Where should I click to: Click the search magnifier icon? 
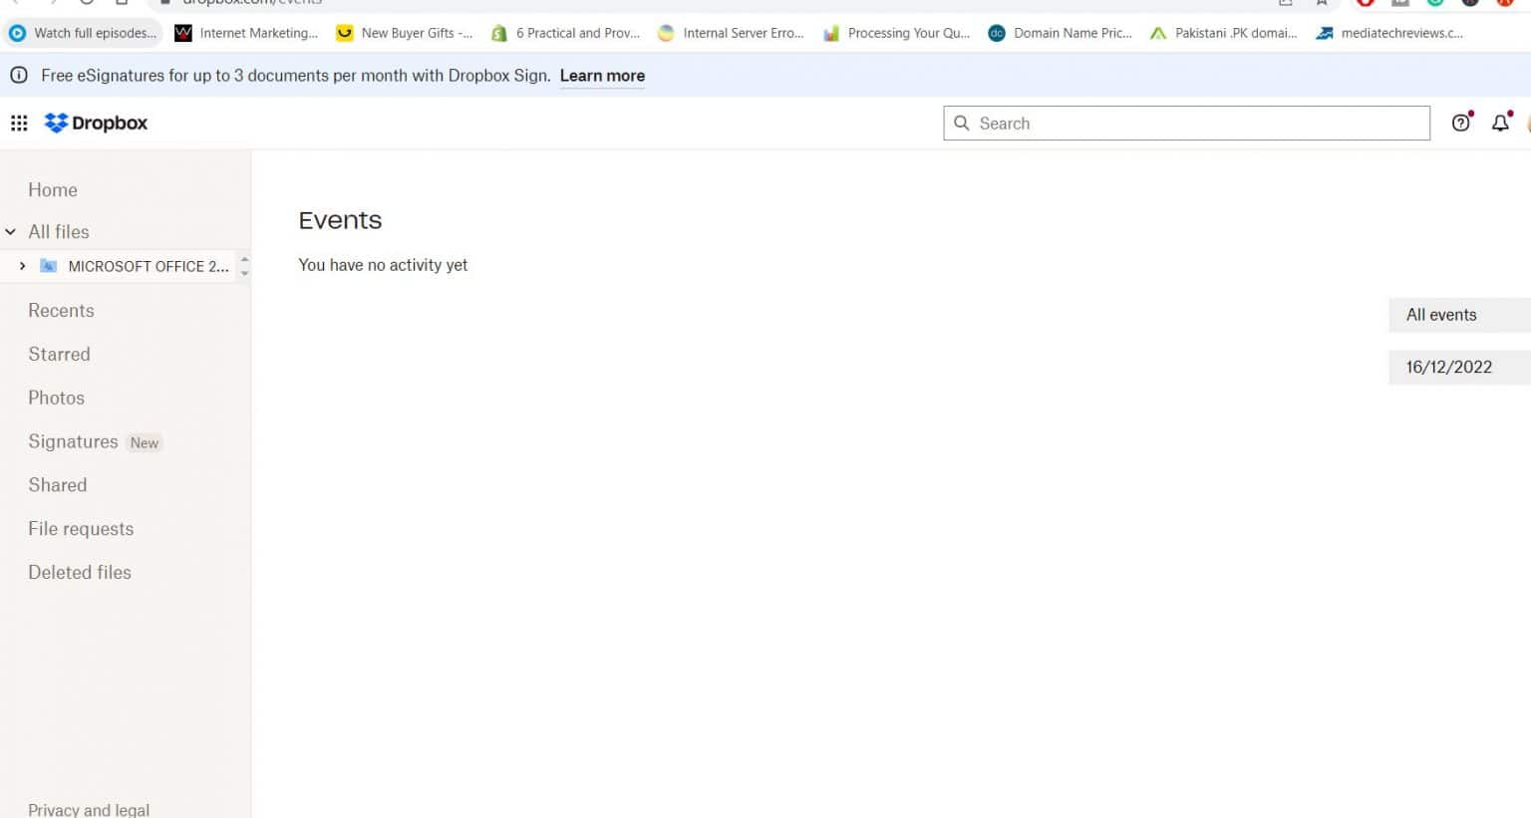961,123
